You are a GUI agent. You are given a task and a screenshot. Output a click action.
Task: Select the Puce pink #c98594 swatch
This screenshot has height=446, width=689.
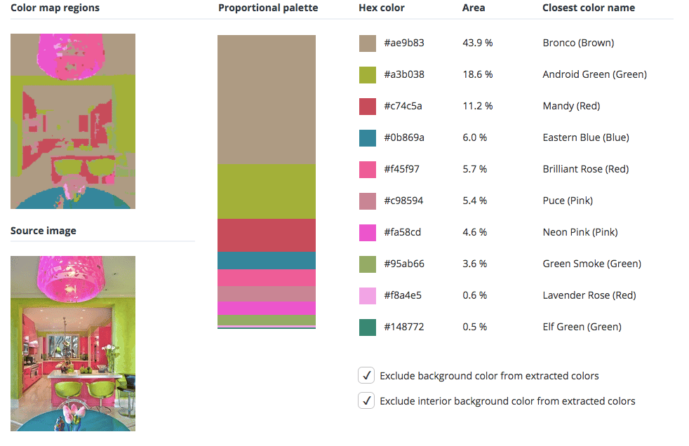click(x=368, y=201)
